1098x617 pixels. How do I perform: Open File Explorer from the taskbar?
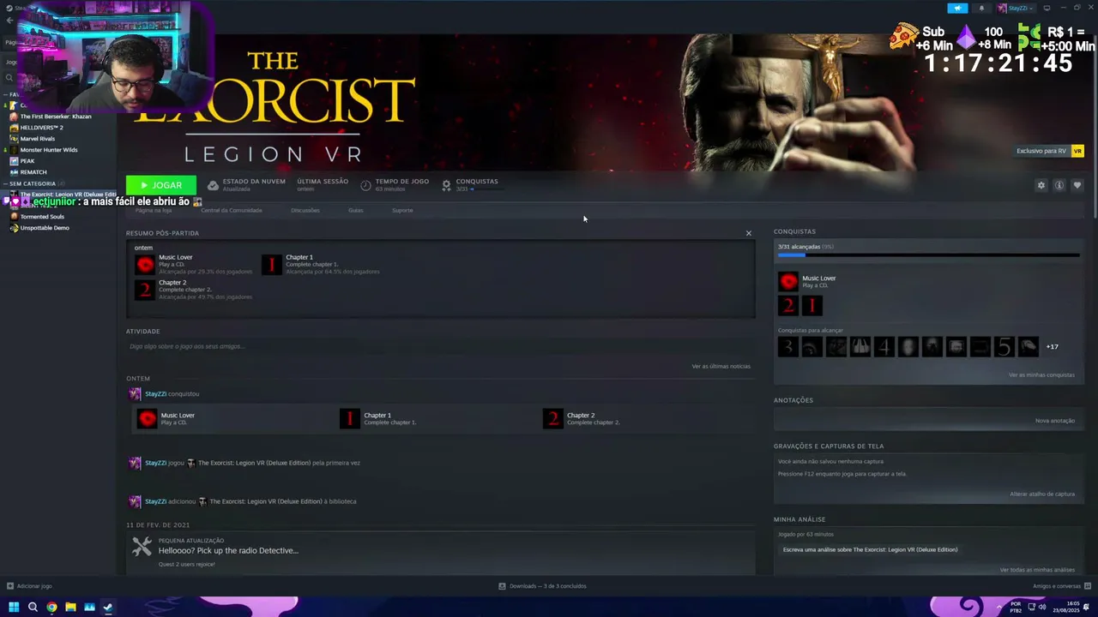coord(70,607)
